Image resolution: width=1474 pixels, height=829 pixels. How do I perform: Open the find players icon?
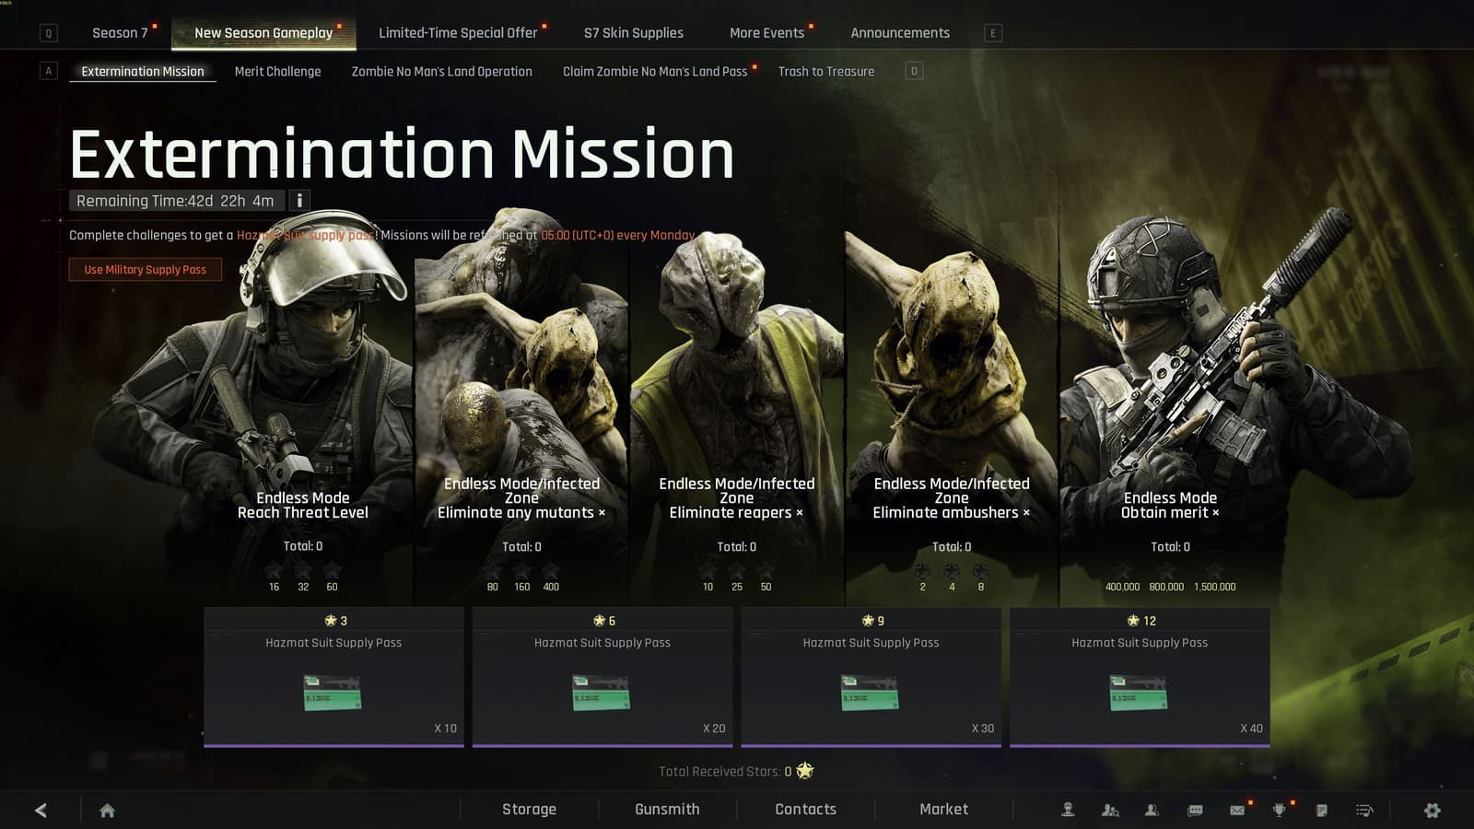[1110, 810]
